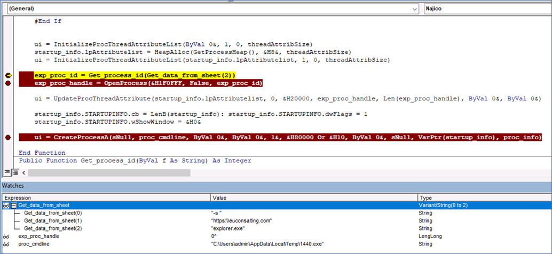Viewport: 552px width, 254px height.
Task: Click the Public Function Get_process_id declaration
Action: [135, 161]
